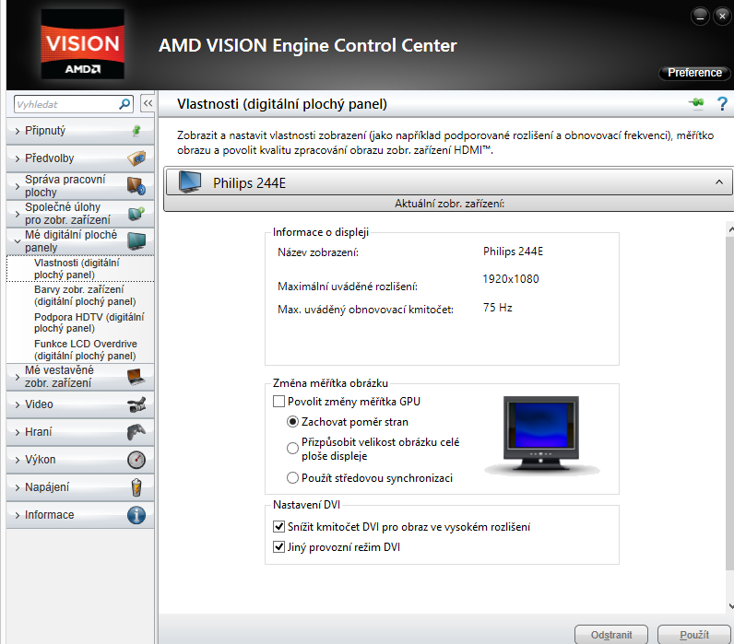The height and width of the screenshot is (644, 734).
Task: Expand the Výkon section arrow
Action: point(18,460)
